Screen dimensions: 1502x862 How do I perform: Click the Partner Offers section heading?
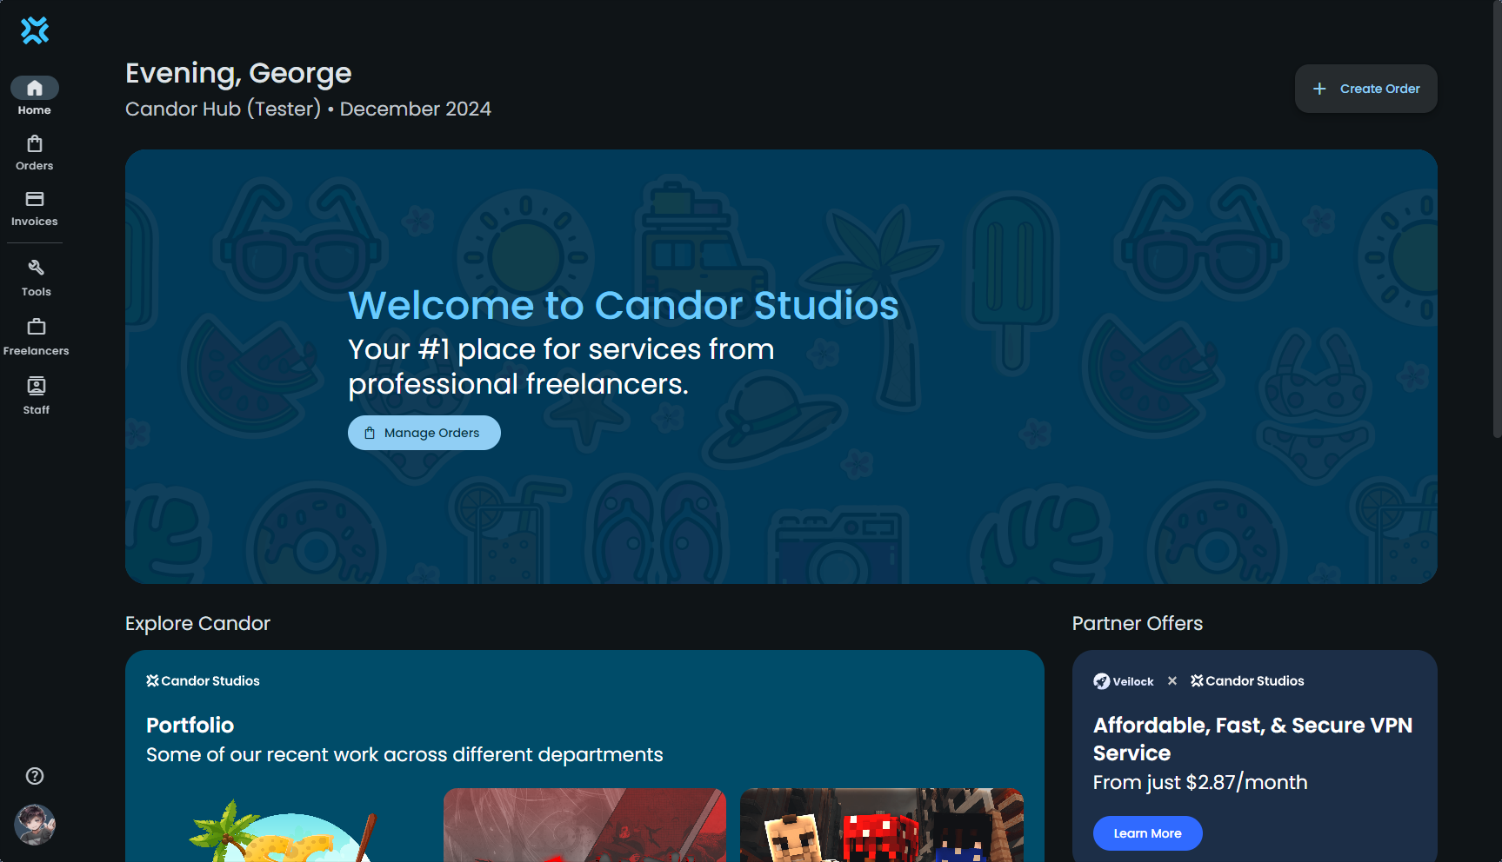coord(1137,623)
